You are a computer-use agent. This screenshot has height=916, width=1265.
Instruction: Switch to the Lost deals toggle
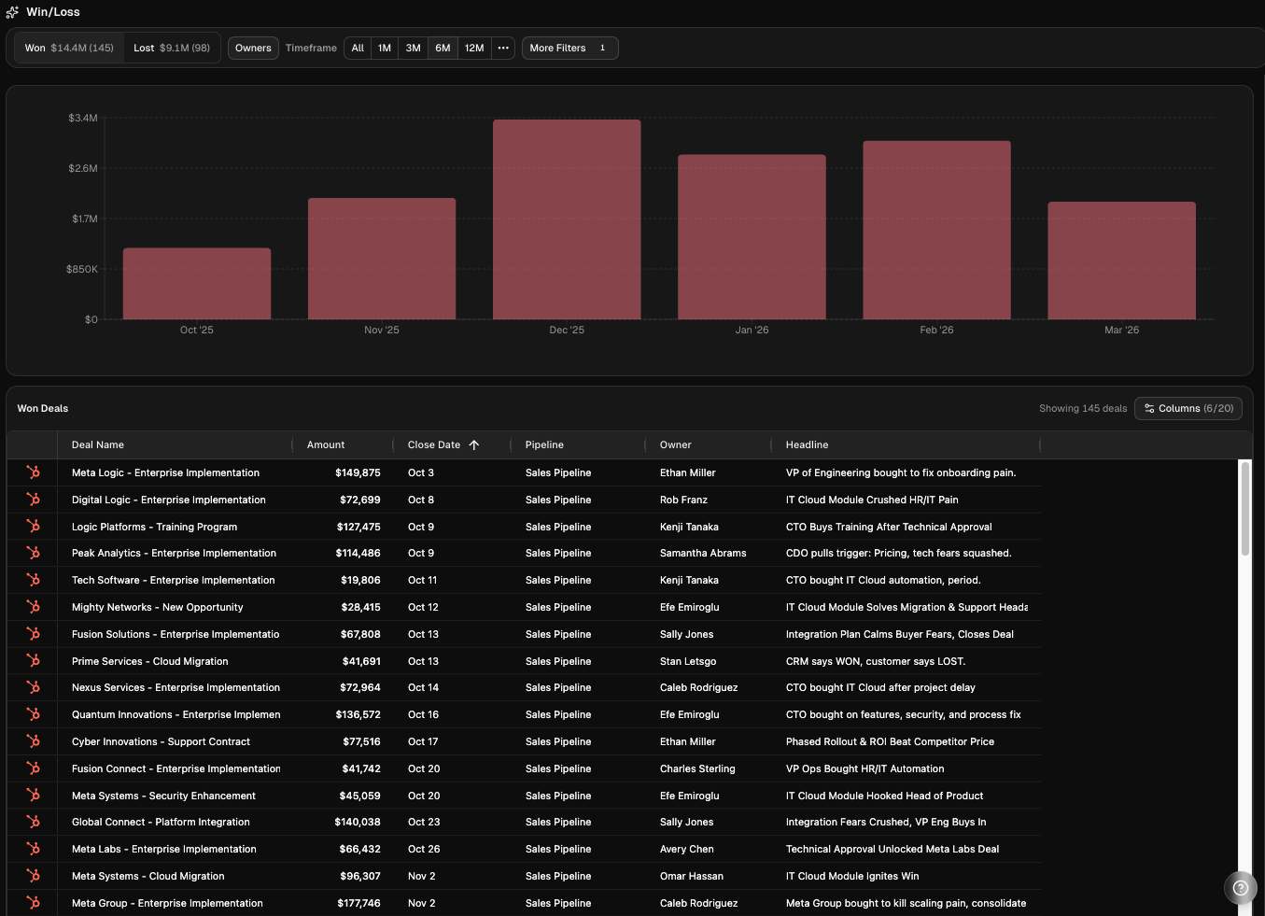[x=172, y=48]
